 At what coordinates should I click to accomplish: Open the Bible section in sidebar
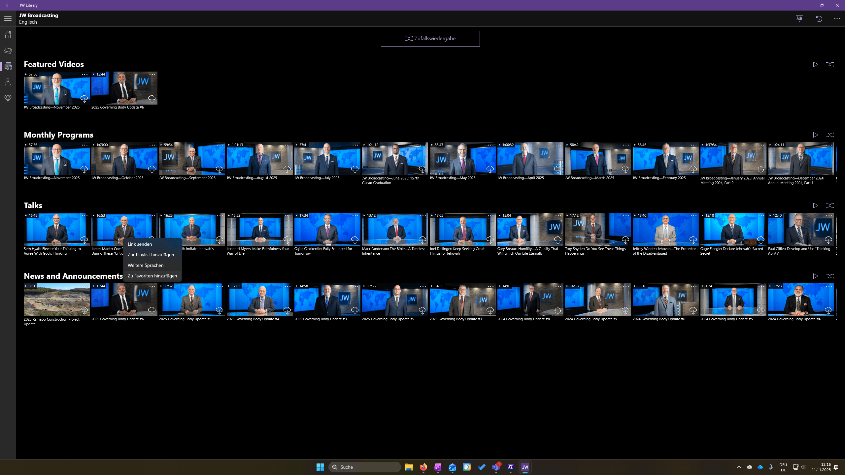tap(8, 50)
